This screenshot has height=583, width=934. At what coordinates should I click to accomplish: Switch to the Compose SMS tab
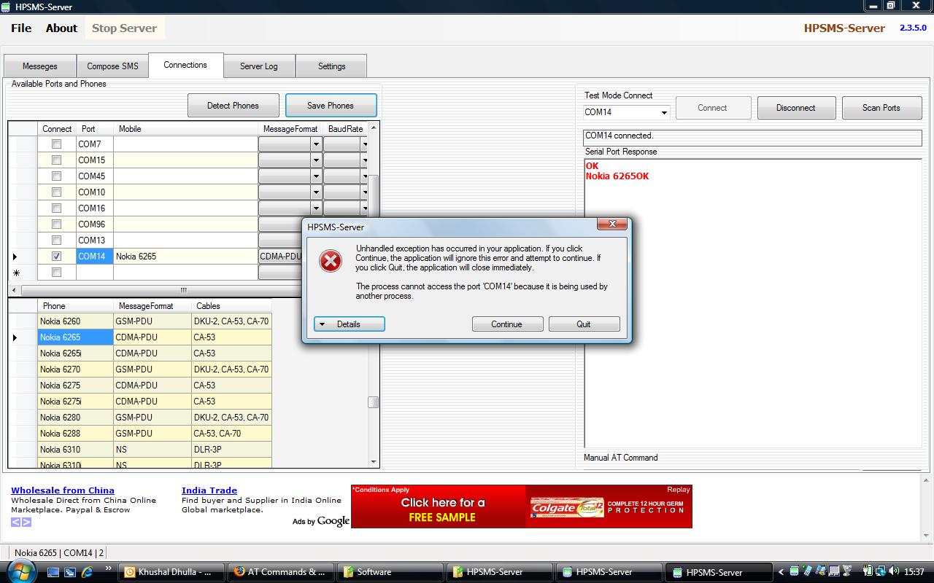point(112,66)
